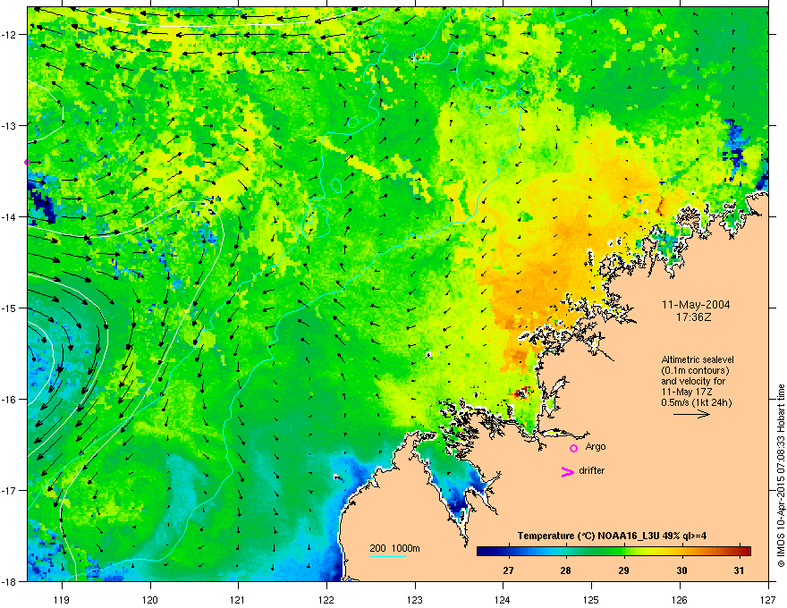Click latitude axis label '-16'
This screenshot has width=787, height=608.
coord(9,400)
